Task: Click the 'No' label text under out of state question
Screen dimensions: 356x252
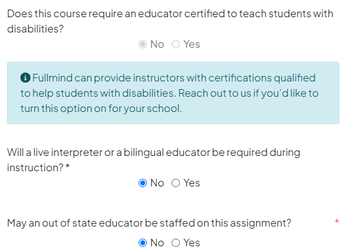Action: coord(157,242)
